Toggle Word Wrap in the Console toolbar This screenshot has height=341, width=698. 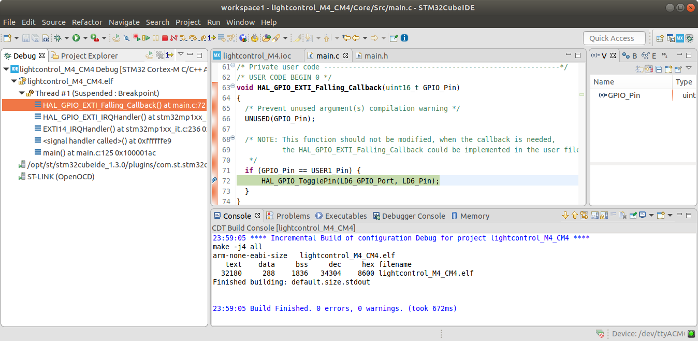[x=613, y=215]
